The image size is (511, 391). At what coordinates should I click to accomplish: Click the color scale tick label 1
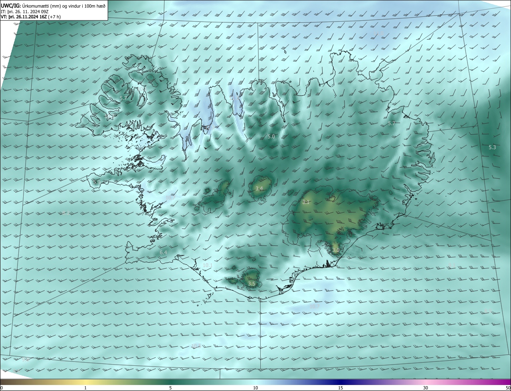coord(85,388)
